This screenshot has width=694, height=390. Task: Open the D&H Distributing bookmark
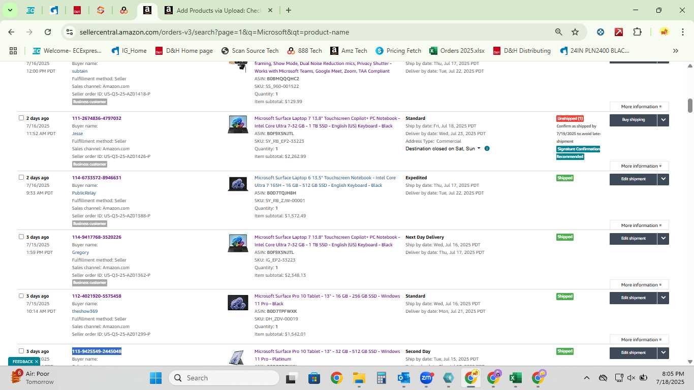(521, 51)
